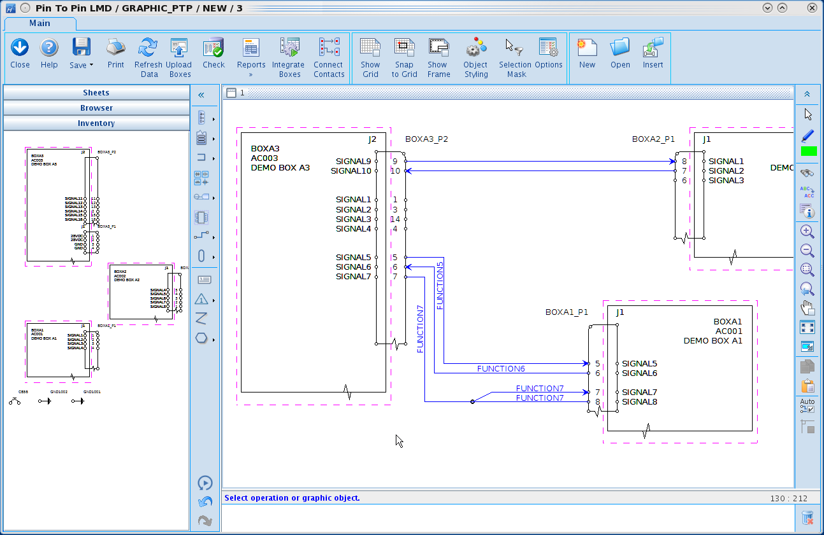This screenshot has height=535, width=824.
Task: Click the zoom out magnifier
Action: point(807,251)
